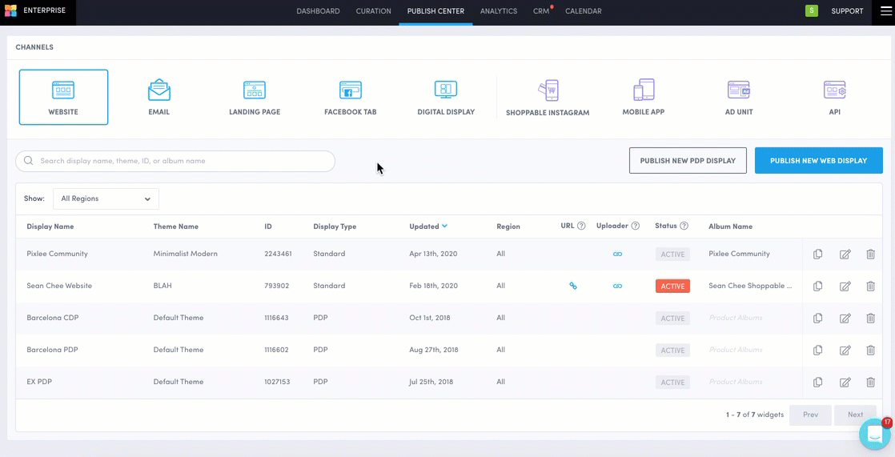895x457 pixels.
Task: Select the Mobile App channel
Action: point(644,97)
